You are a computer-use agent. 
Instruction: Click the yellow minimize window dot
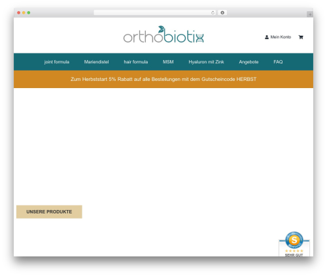click(x=24, y=13)
